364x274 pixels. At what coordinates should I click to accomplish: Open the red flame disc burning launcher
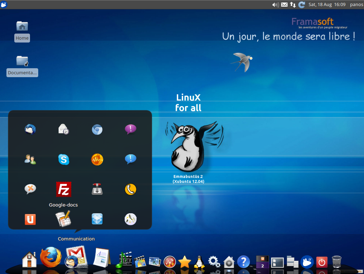[x=170, y=262]
